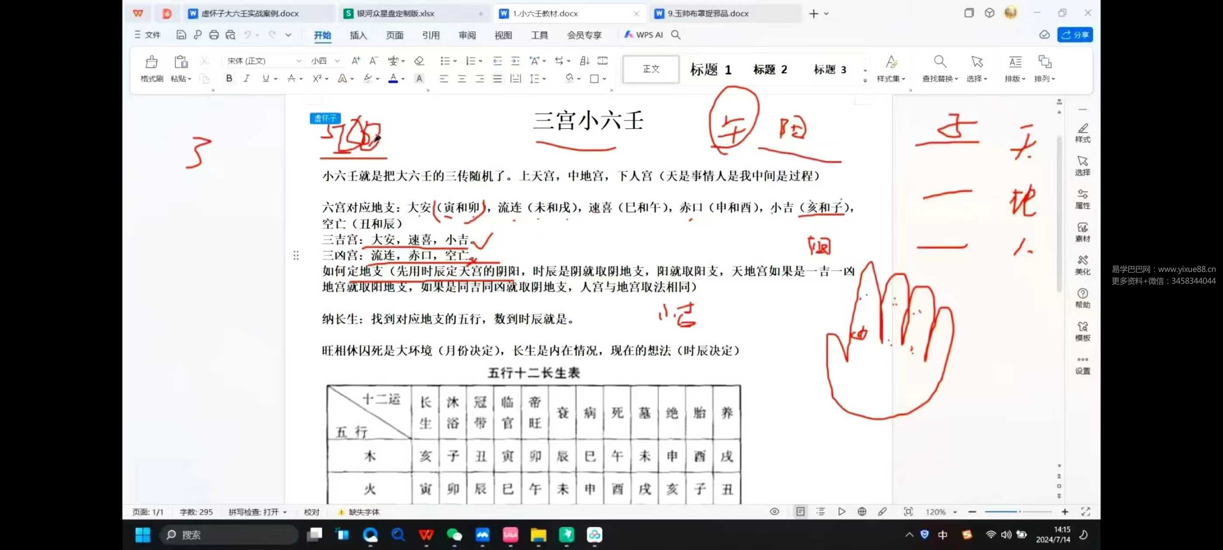The height and width of the screenshot is (550, 1223).
Task: Click the zoom slider in status bar
Action: [1019, 512]
